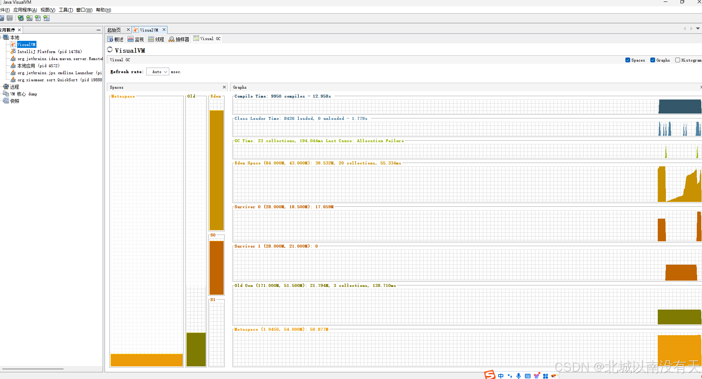702x379 pixels.
Task: Open the 帮助(H) menu
Action: pos(103,10)
